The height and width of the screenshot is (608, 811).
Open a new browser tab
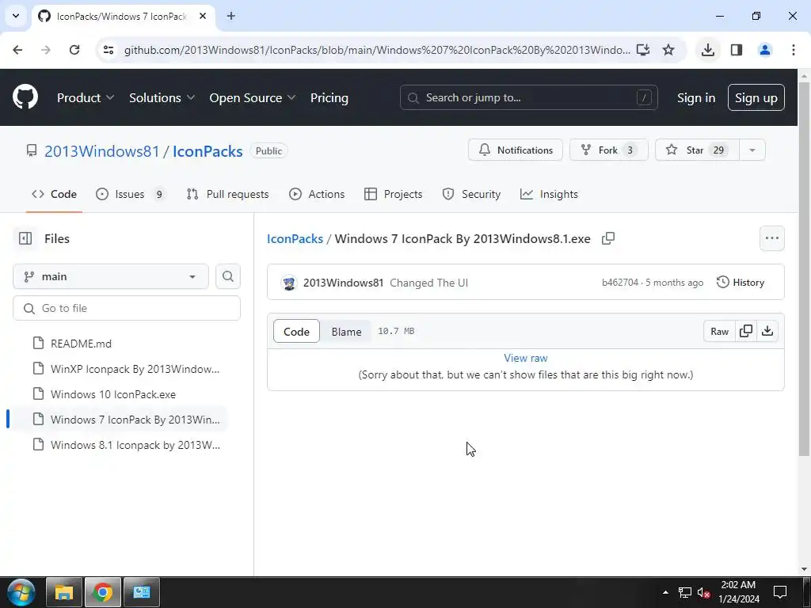[x=231, y=16]
